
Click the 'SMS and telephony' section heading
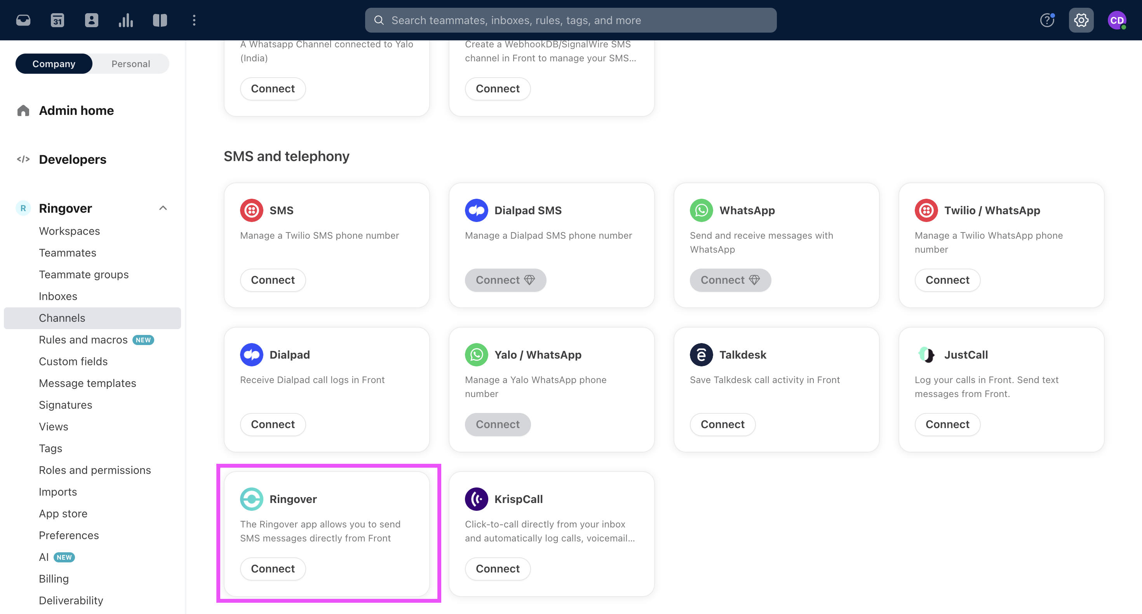[286, 156]
